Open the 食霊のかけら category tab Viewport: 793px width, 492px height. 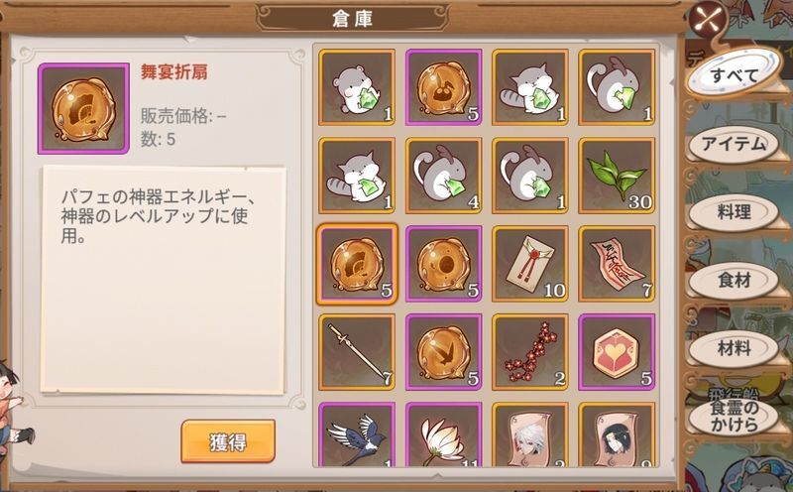pos(734,416)
